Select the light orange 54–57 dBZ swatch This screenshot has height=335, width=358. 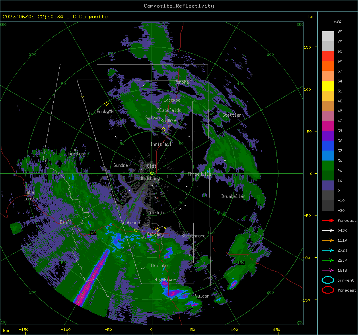click(x=328, y=76)
